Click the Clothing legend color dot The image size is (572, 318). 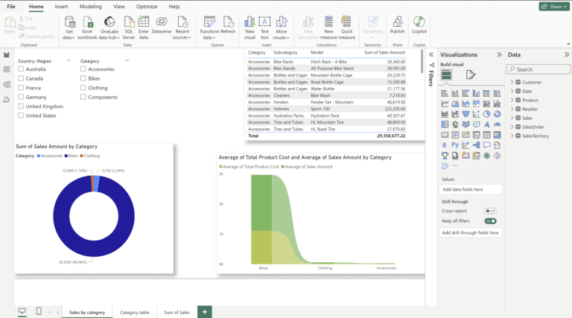[x=81, y=156]
